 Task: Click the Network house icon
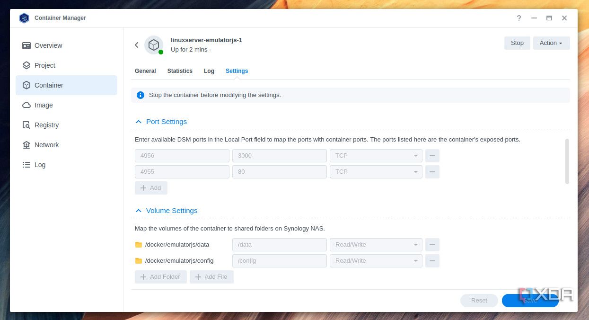(26, 145)
